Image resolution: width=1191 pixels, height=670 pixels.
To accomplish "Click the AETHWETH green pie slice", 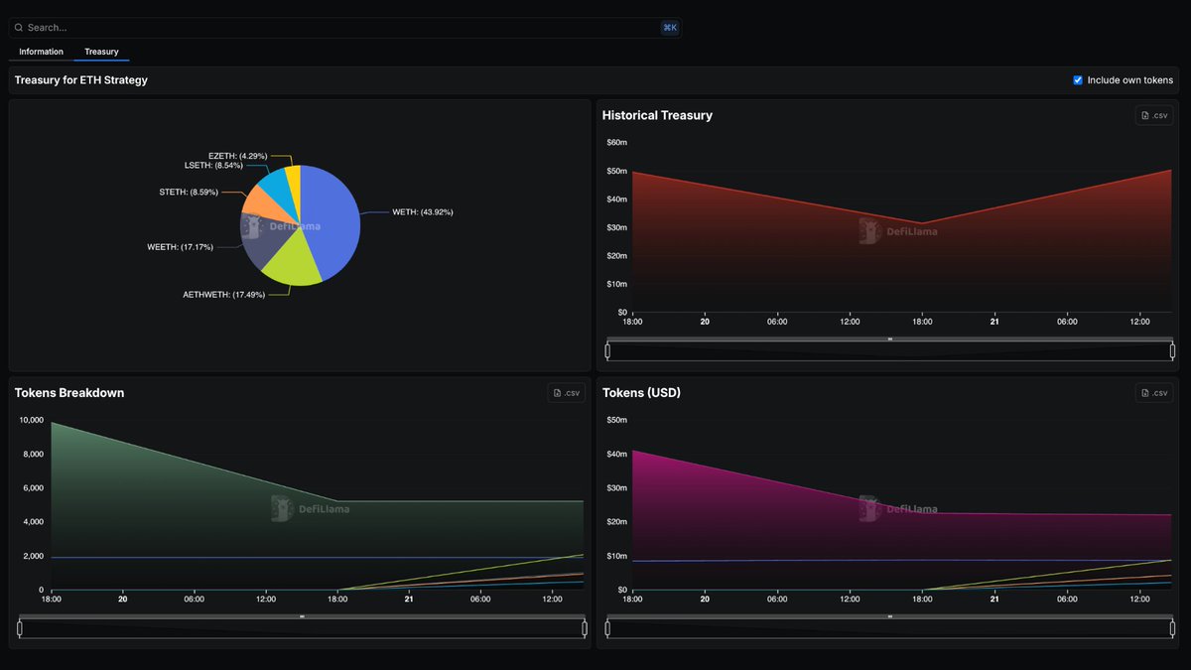I will [293, 261].
